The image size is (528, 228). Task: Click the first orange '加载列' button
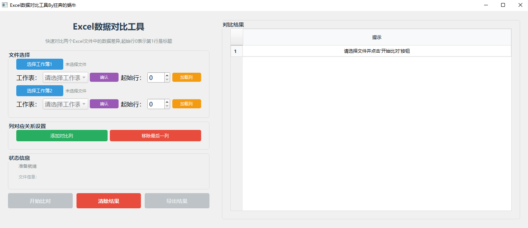tap(186, 77)
